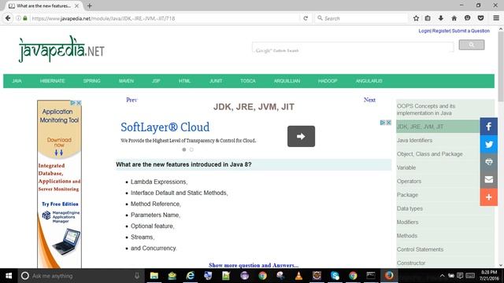
Task: Click the SoftLayer ad arrow button
Action: pos(301,136)
